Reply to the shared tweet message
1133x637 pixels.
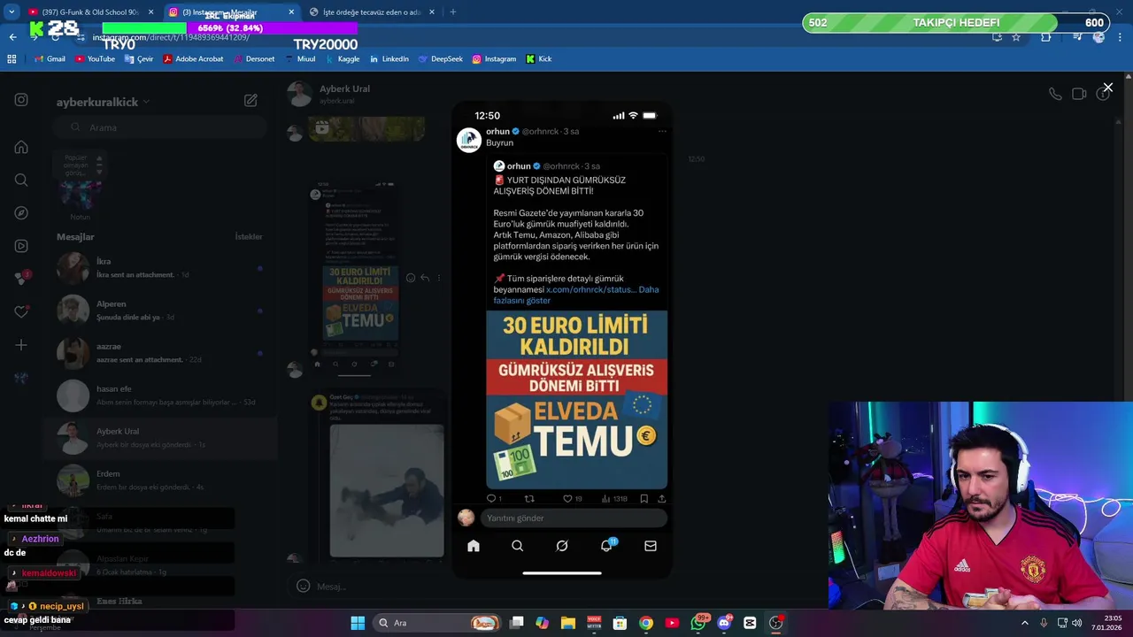425,278
